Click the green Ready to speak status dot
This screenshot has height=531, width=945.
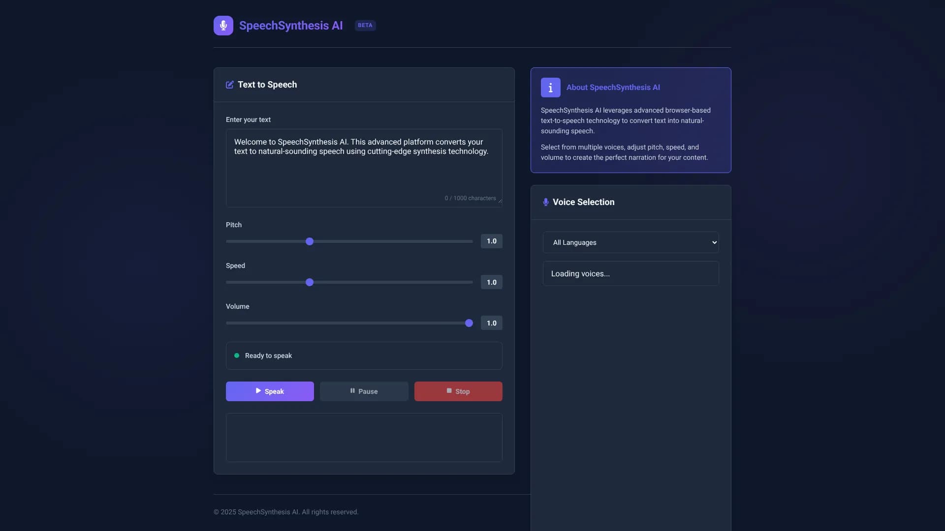pos(237,355)
